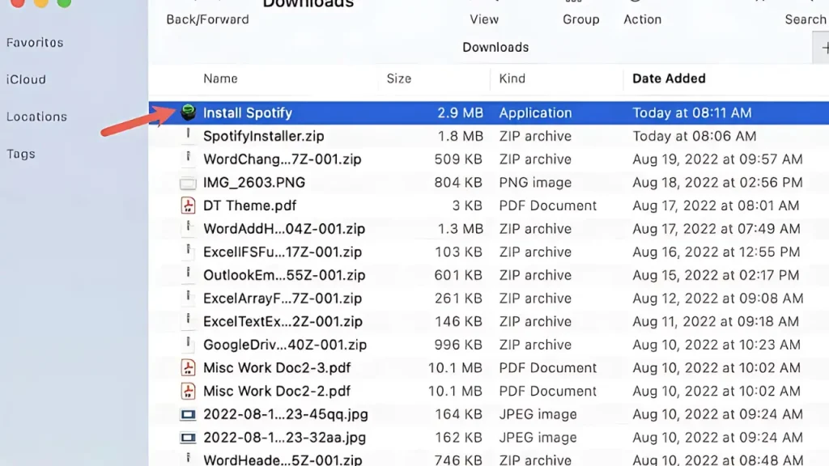829x466 pixels.
Task: Select the Install Spotify row
Action: click(488, 112)
